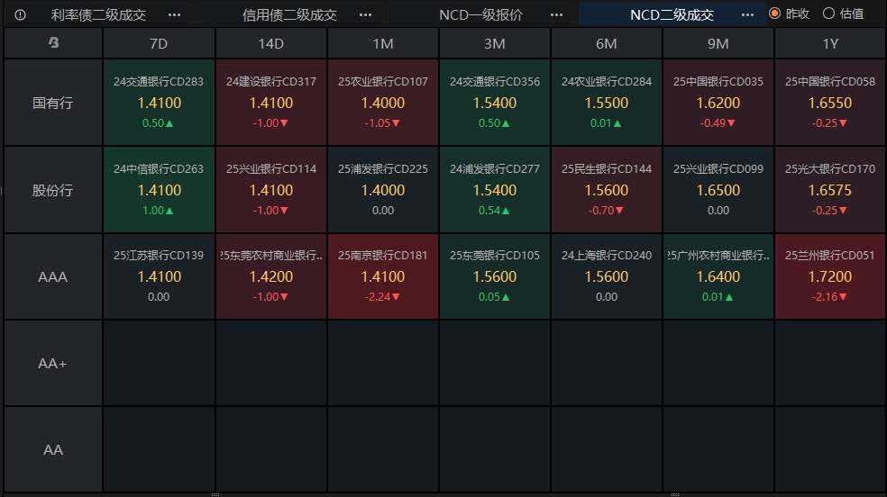The image size is (887, 497).
Task: Open the 利率债二级成交 tab
Action: [x=98, y=14]
